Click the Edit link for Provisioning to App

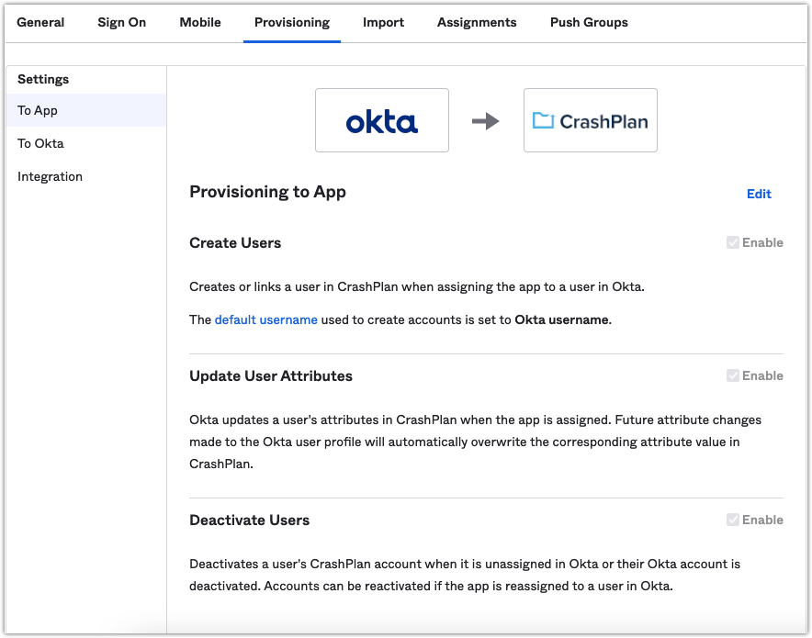[759, 194]
